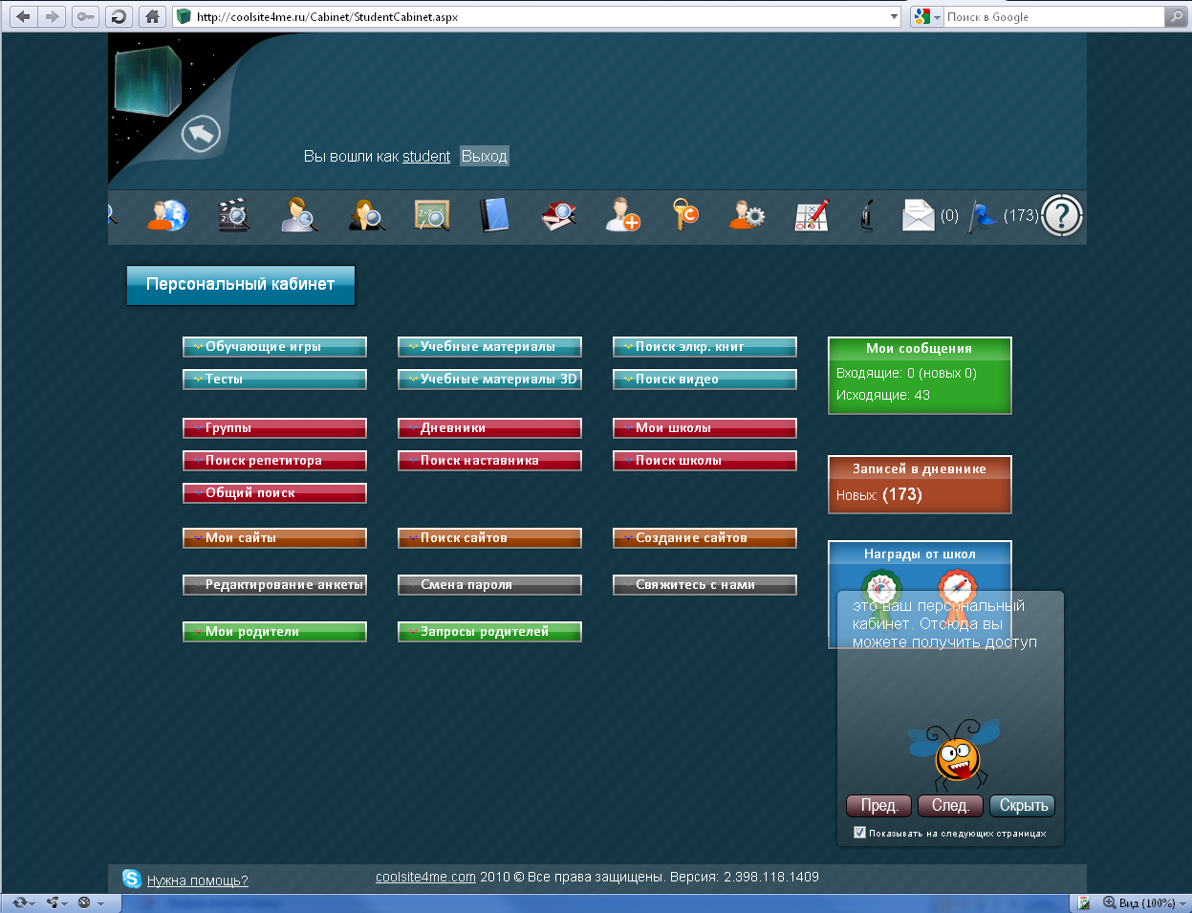Screen dimensions: 1192x913
Task: Follow the 'Нужна помощь?' link
Action: pyautogui.click(x=197, y=880)
